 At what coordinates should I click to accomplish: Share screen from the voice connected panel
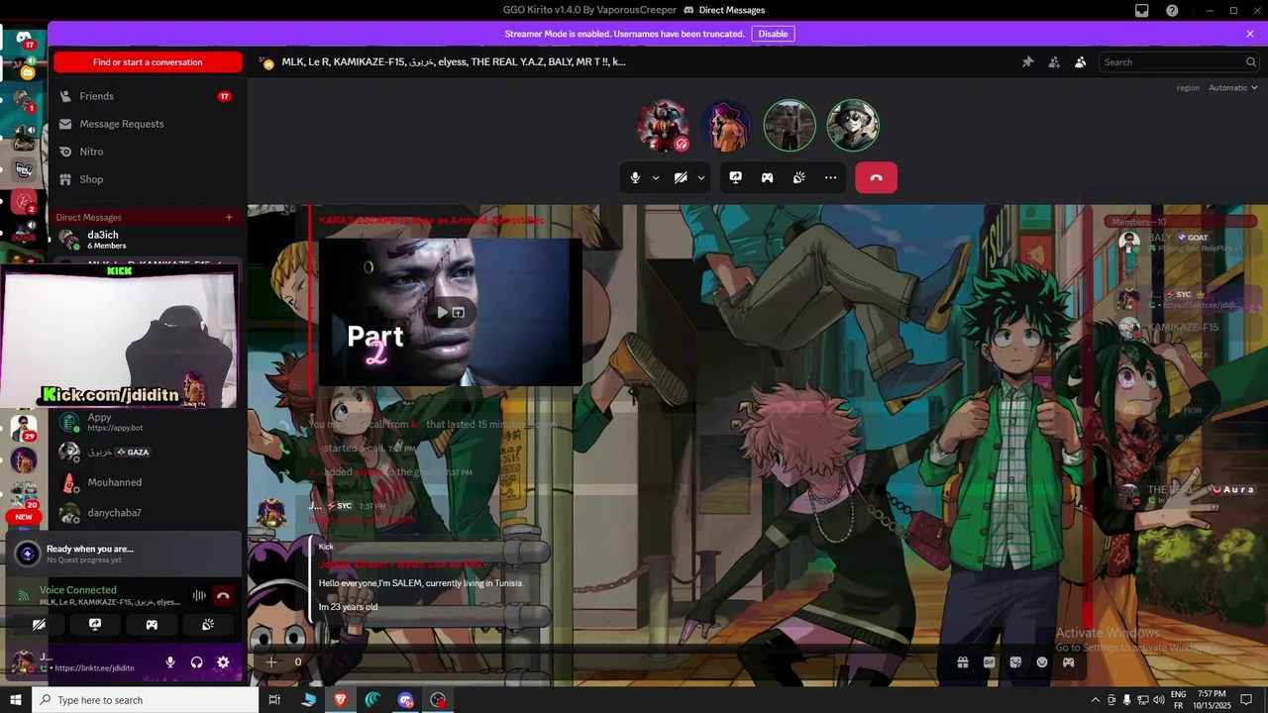click(95, 625)
